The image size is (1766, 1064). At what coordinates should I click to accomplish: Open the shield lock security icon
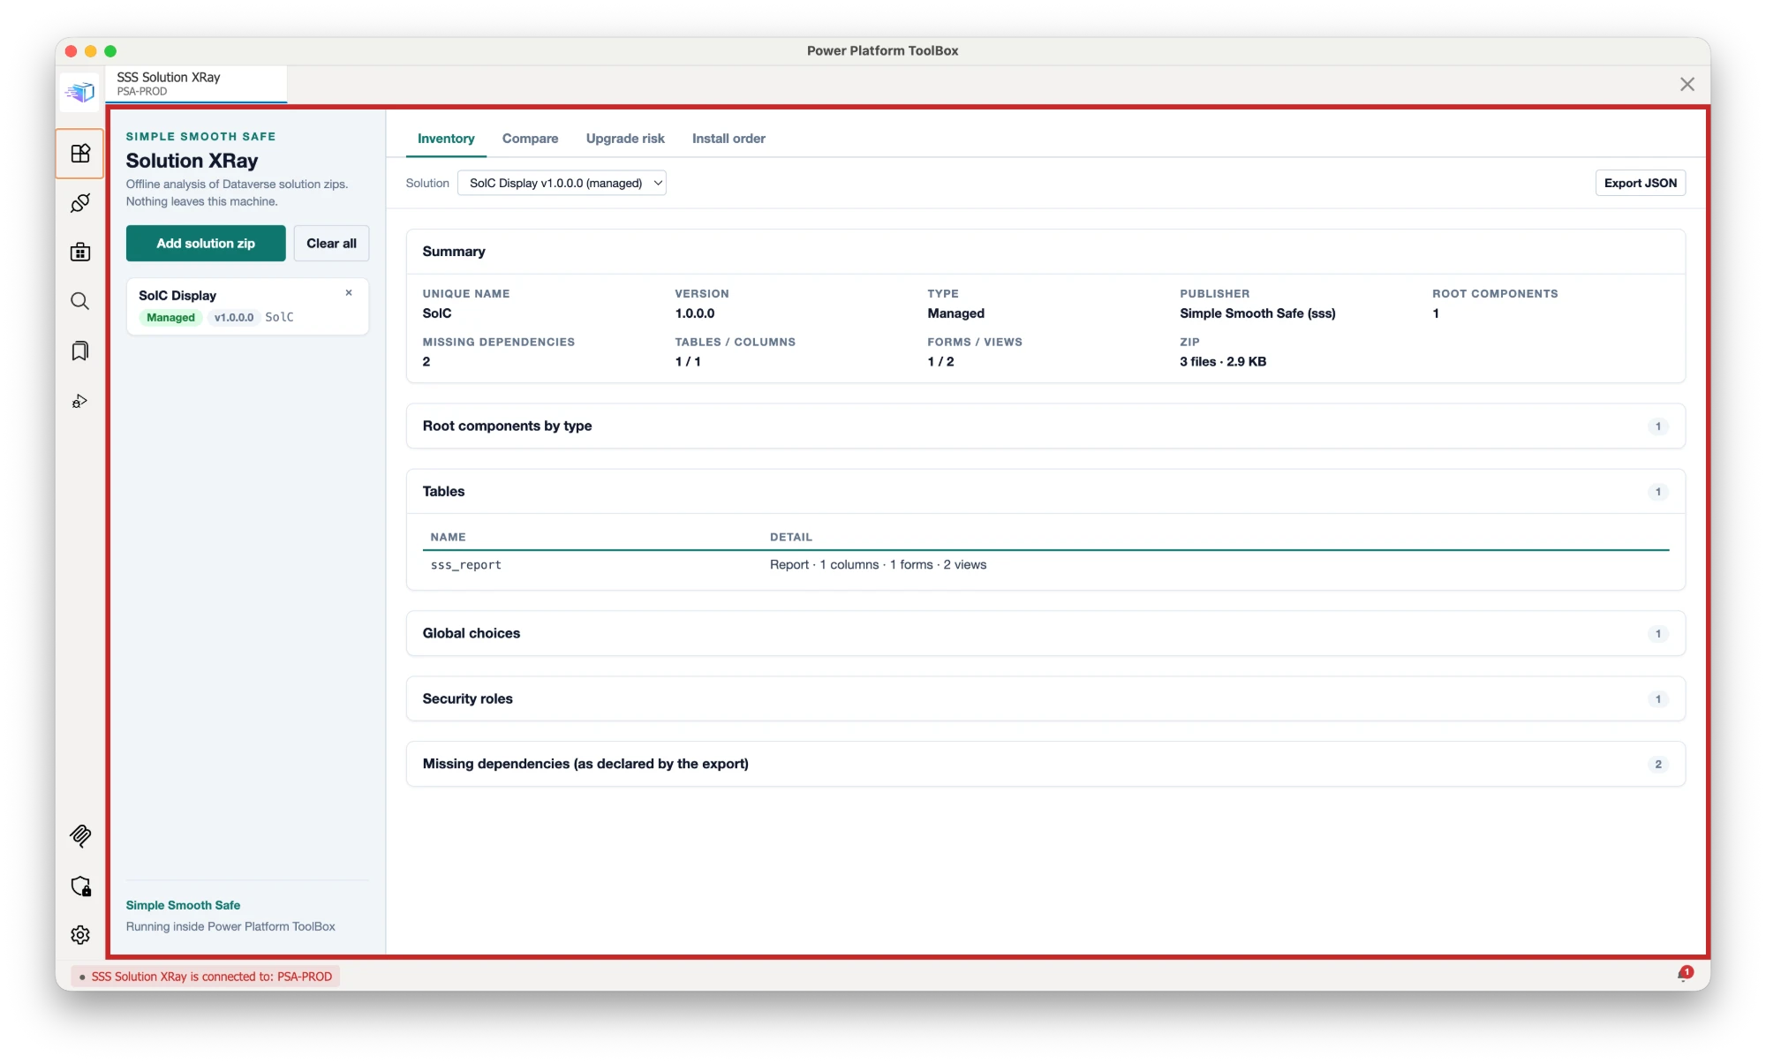pos(80,886)
